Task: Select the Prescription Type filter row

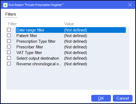Action: click(71, 41)
